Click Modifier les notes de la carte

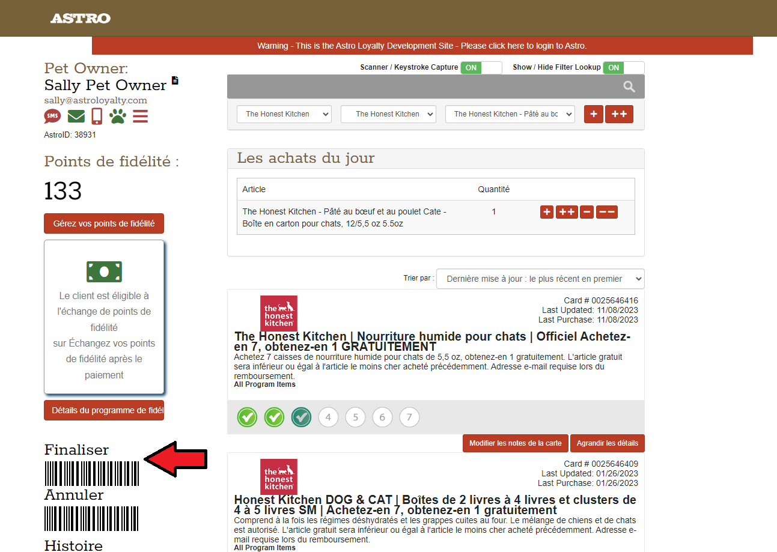tap(515, 443)
